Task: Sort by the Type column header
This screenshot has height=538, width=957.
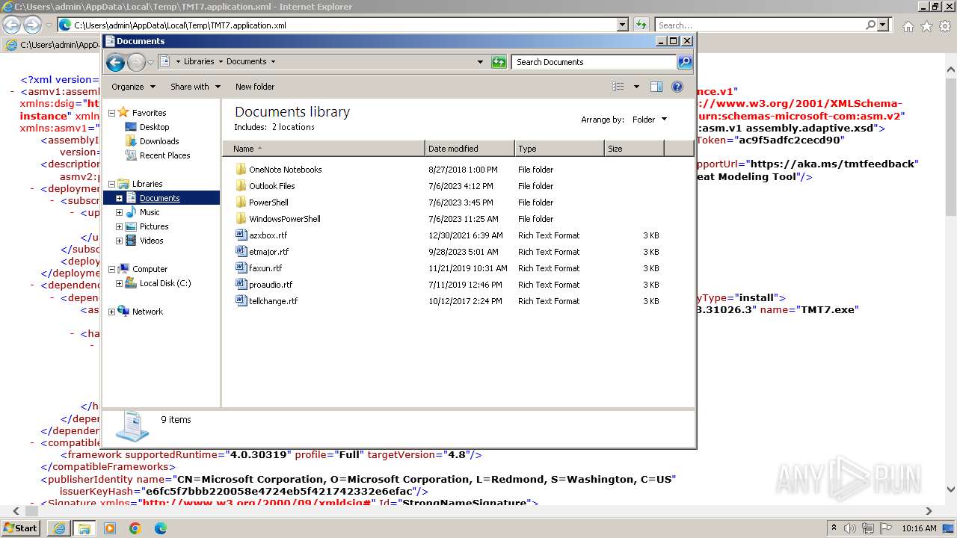Action: (x=559, y=149)
